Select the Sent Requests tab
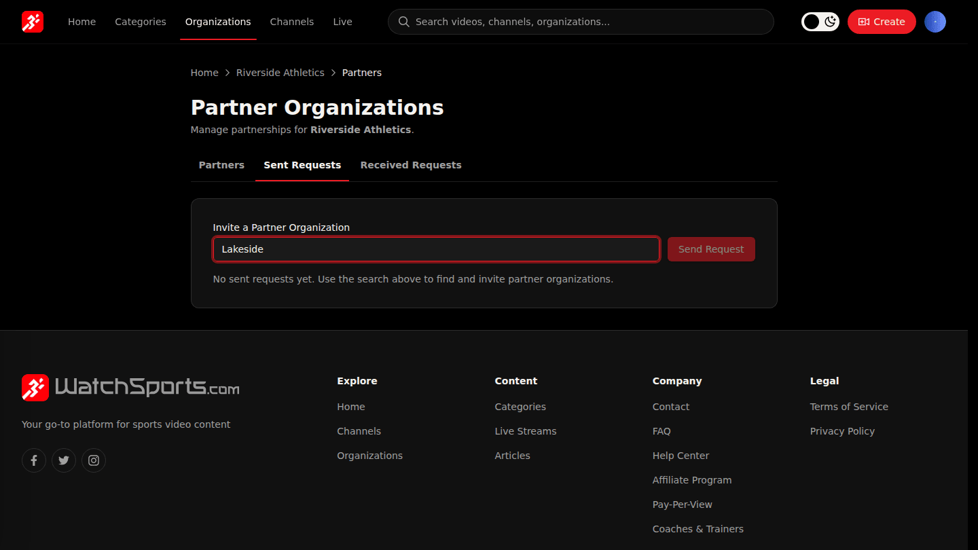The width and height of the screenshot is (978, 550). (302, 165)
